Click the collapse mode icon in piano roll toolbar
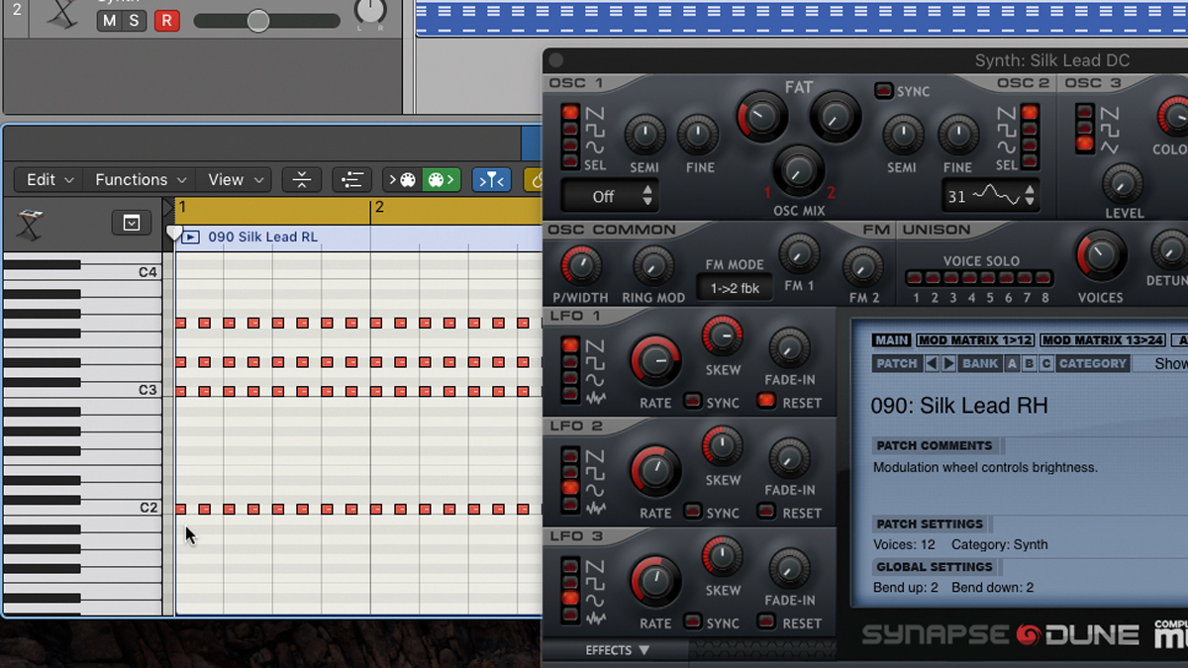The width and height of the screenshot is (1188, 668). [x=302, y=180]
